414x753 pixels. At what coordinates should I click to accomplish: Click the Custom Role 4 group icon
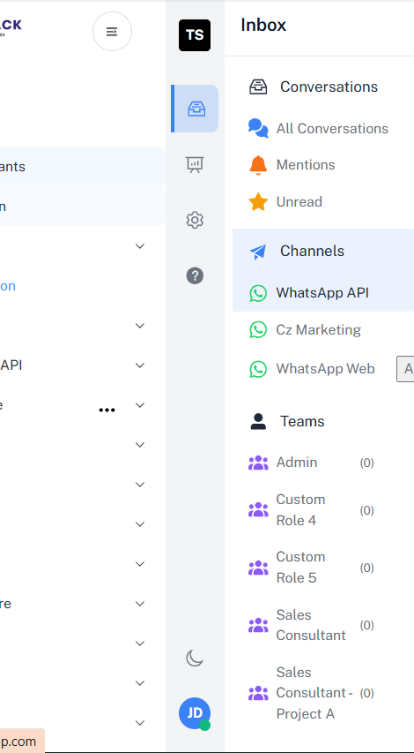258,509
